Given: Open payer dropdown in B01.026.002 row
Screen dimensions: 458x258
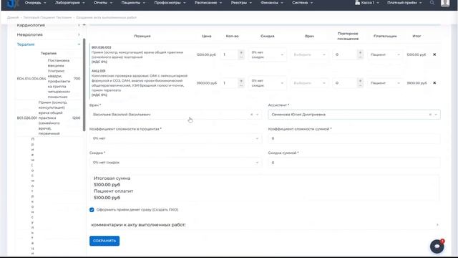Looking at the screenshot, I should 385,54.
